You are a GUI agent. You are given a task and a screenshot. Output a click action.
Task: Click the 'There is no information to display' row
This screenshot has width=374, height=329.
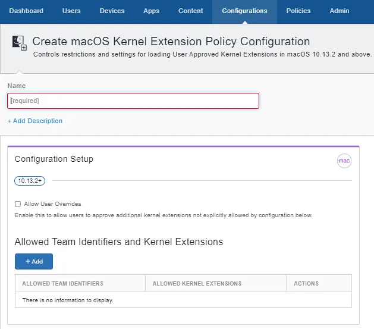pyautogui.click(x=183, y=300)
